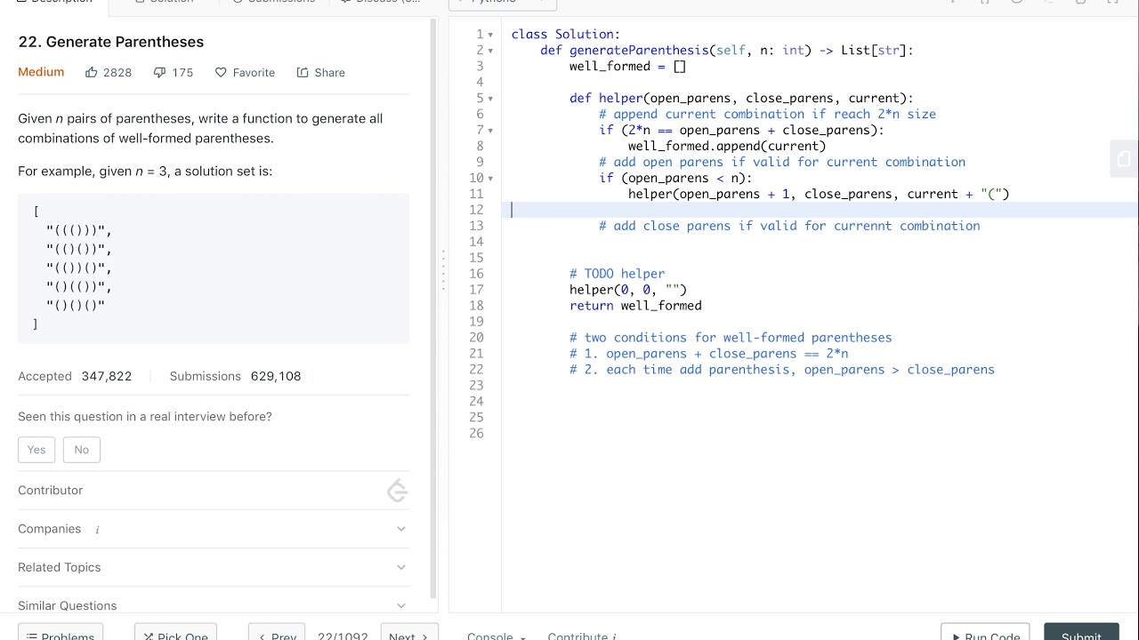Click the 'if (2*n == open_parens + close_parens):' line
Screen dimensions: 1139x640
[742, 130]
